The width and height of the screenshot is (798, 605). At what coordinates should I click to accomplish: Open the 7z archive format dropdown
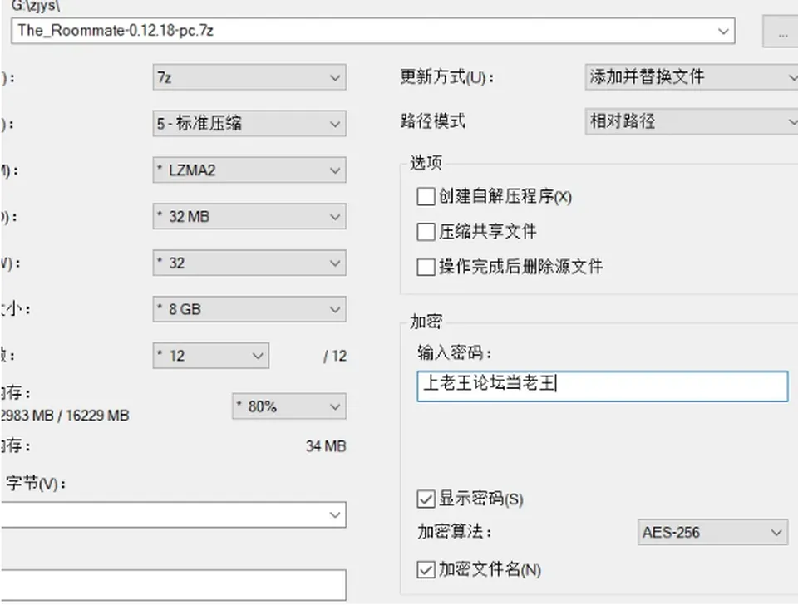(249, 78)
